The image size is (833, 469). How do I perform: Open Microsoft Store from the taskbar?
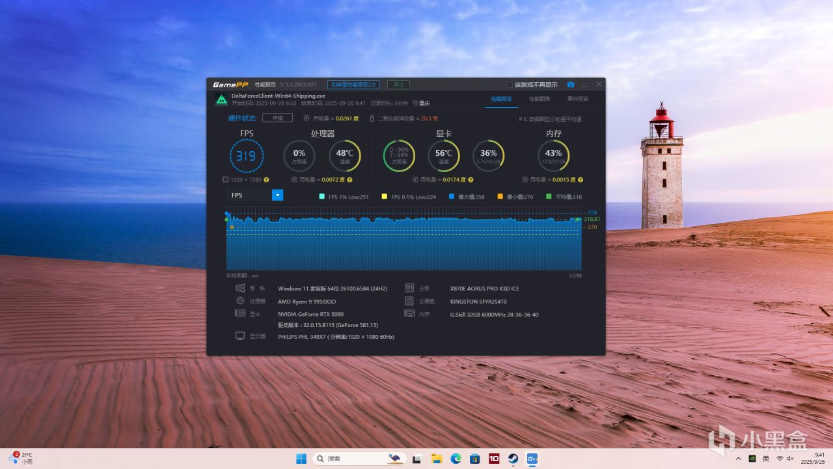[474, 459]
